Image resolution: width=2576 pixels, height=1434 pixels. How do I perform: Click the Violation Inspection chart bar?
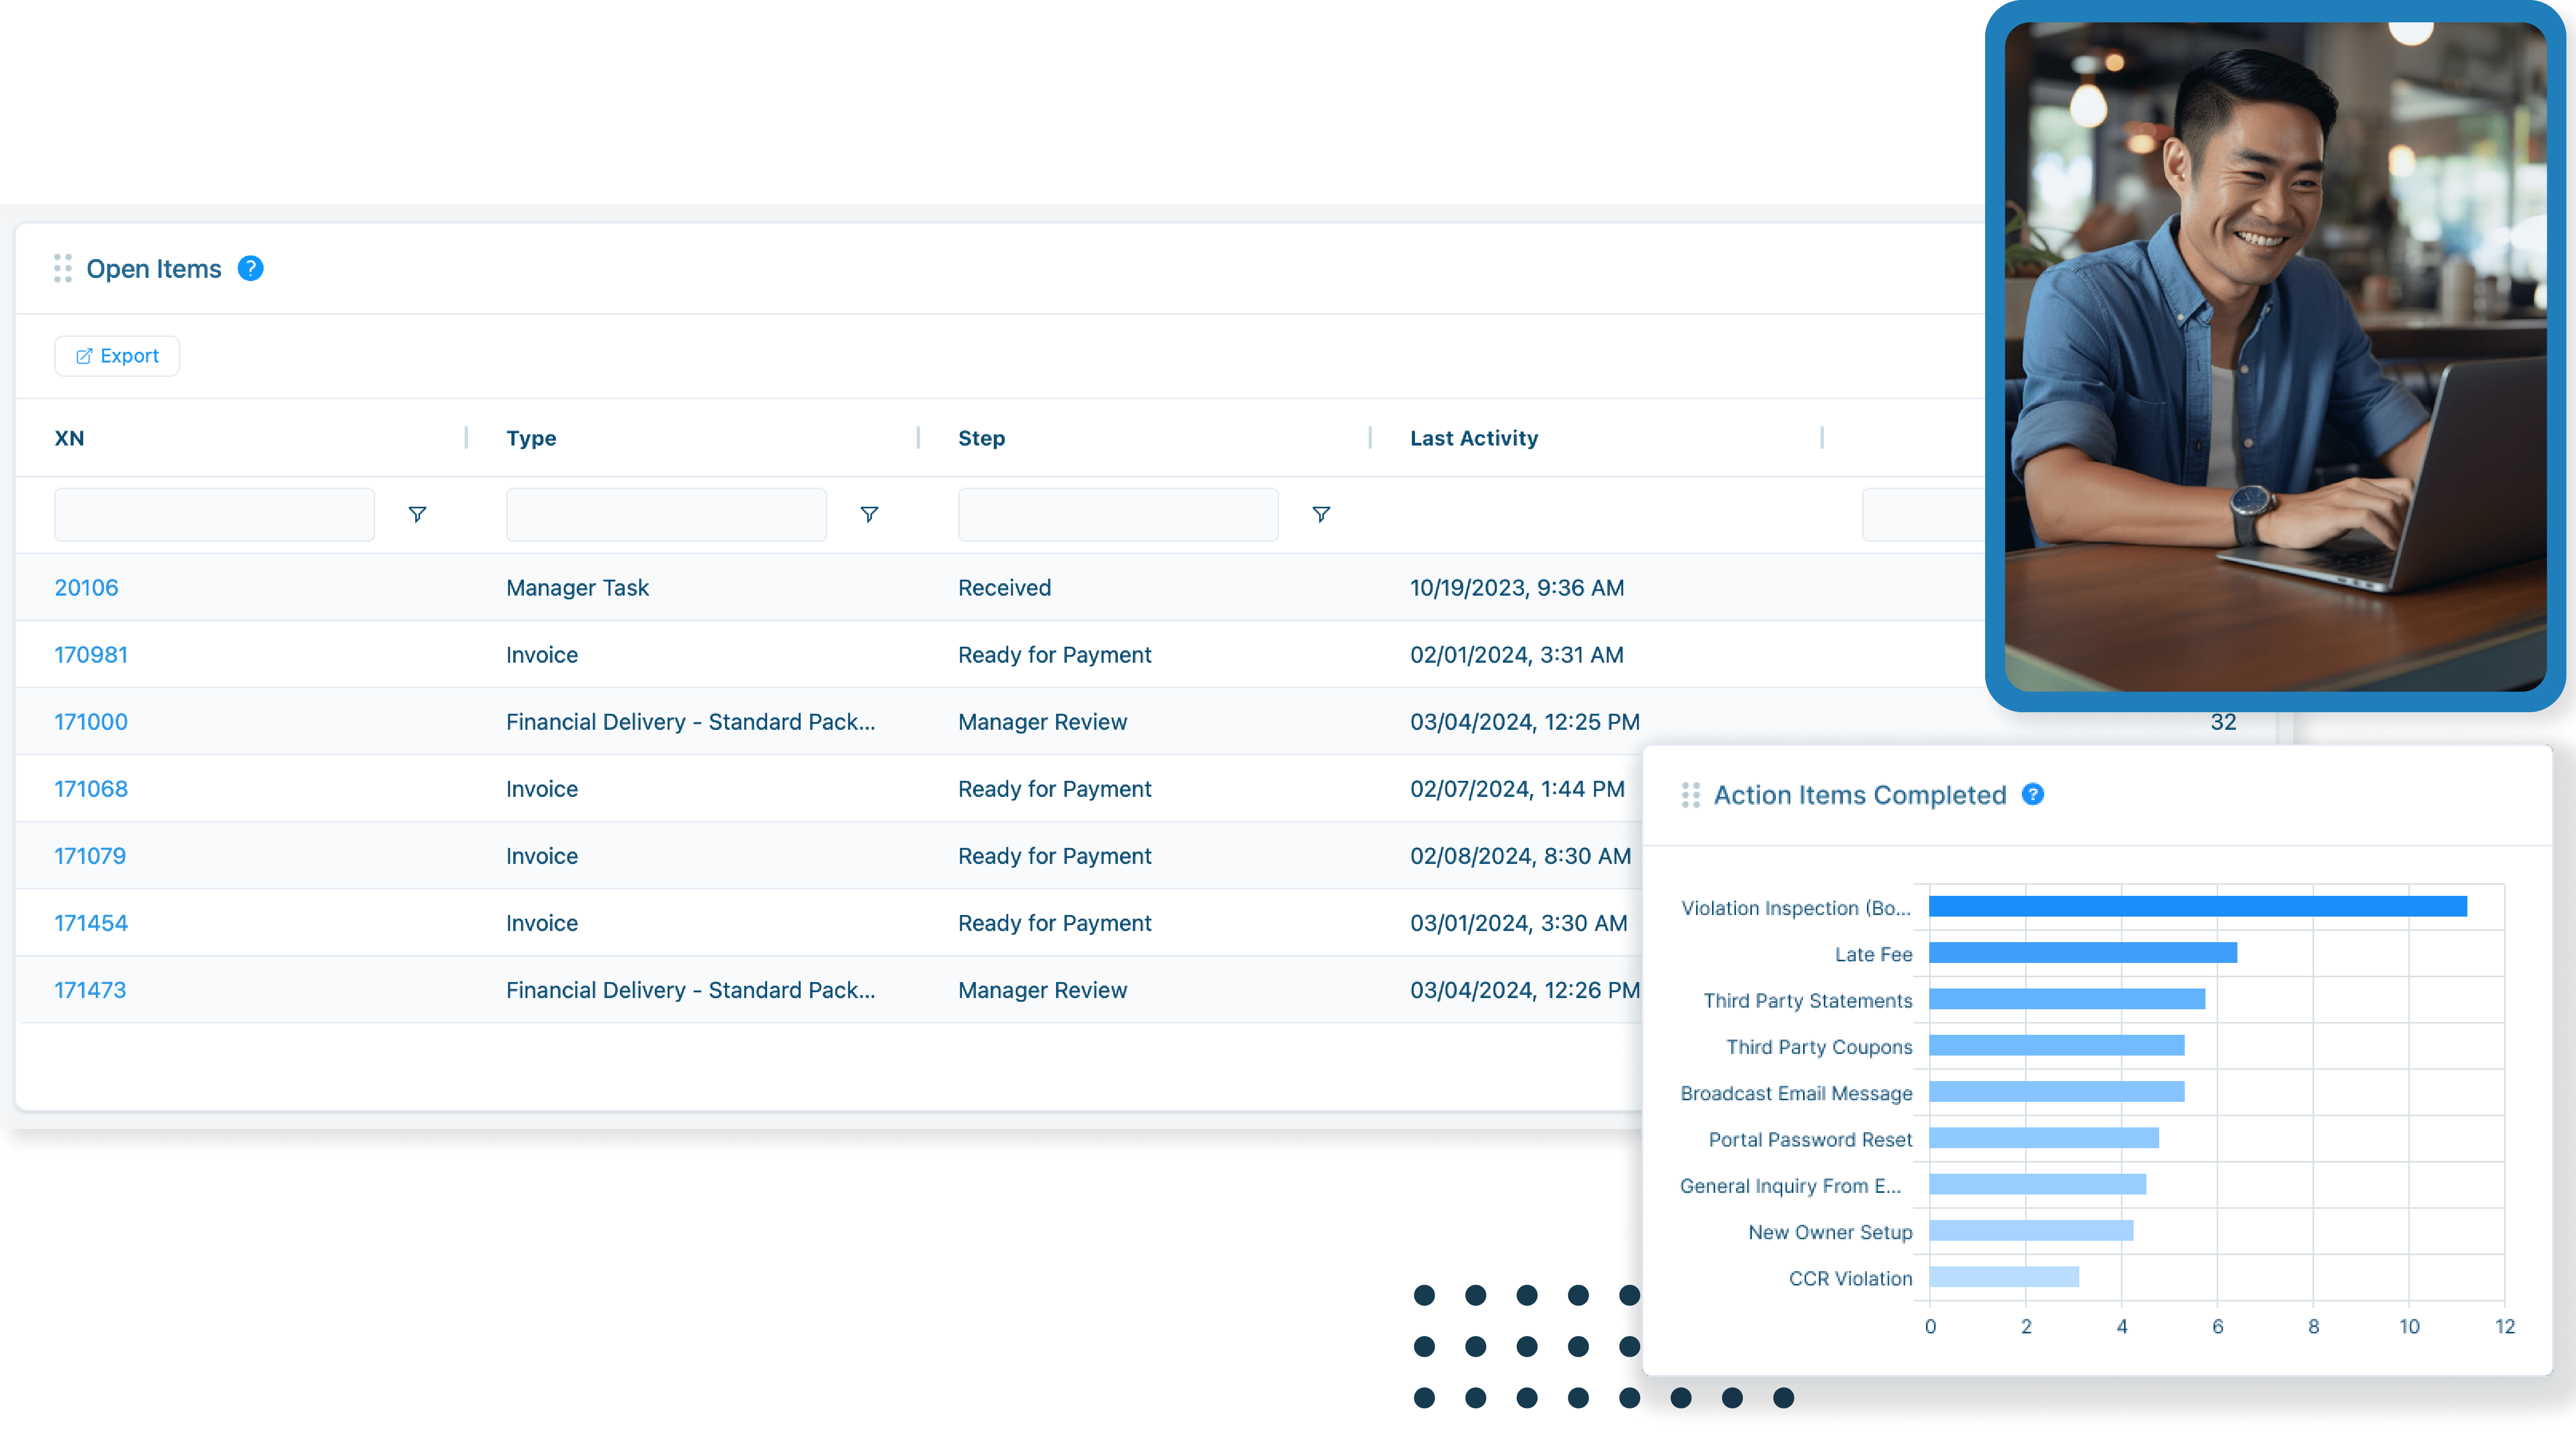[2197, 906]
